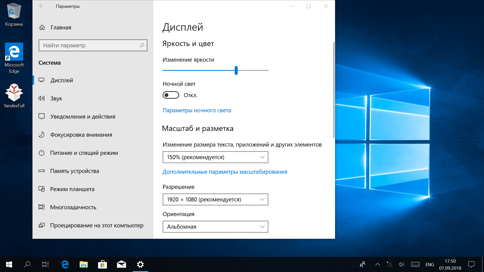Click the settings page vertical scrollbar

pyautogui.click(x=334, y=90)
